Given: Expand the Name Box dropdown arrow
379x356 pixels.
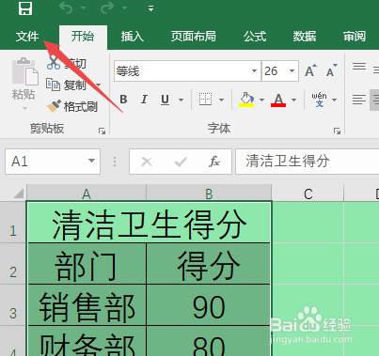Looking at the screenshot, I should [x=91, y=161].
